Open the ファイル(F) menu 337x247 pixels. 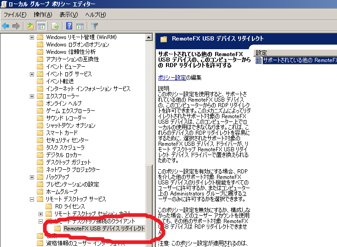15,15
